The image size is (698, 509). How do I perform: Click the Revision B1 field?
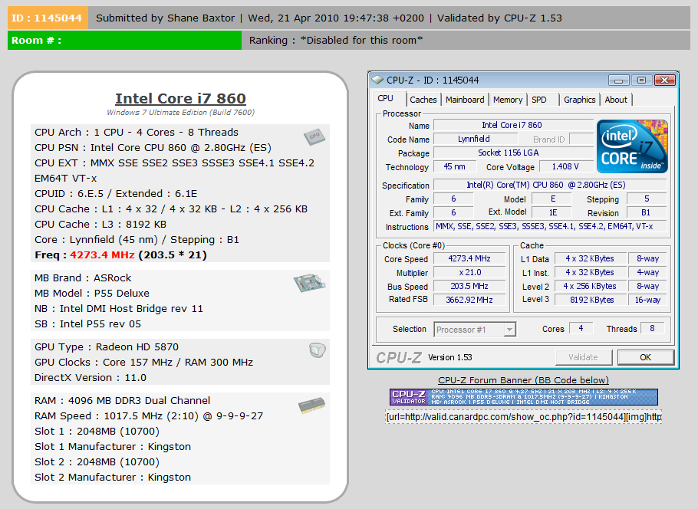point(647,212)
